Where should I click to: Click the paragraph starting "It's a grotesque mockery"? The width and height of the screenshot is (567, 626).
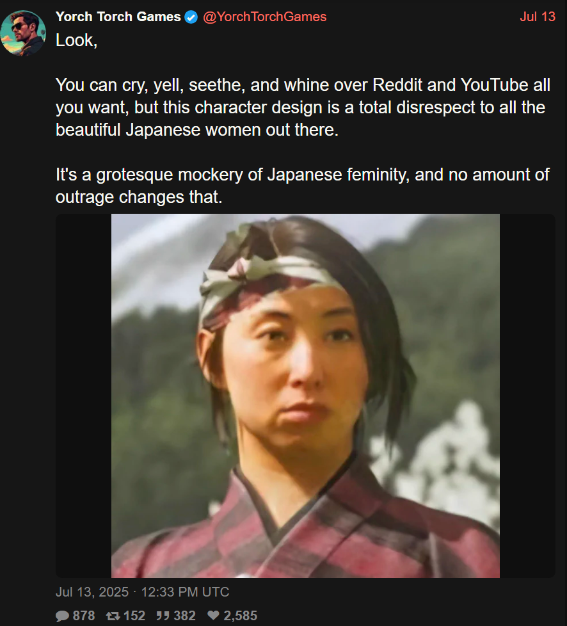(303, 186)
